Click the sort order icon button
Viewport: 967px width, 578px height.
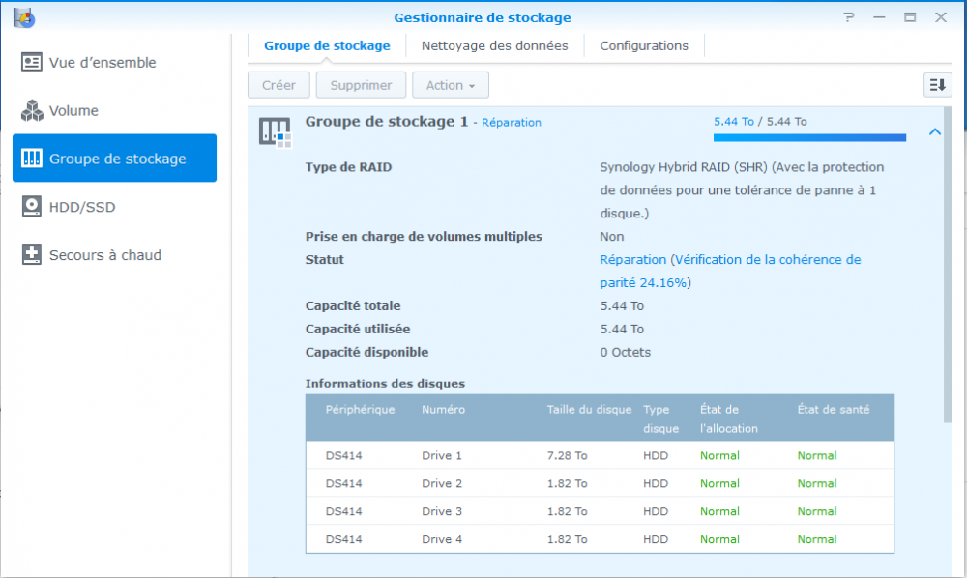pyautogui.click(x=937, y=85)
